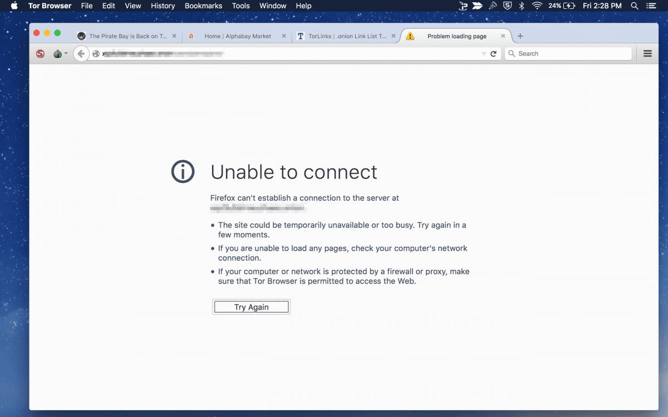Open the History menu

[x=163, y=6]
